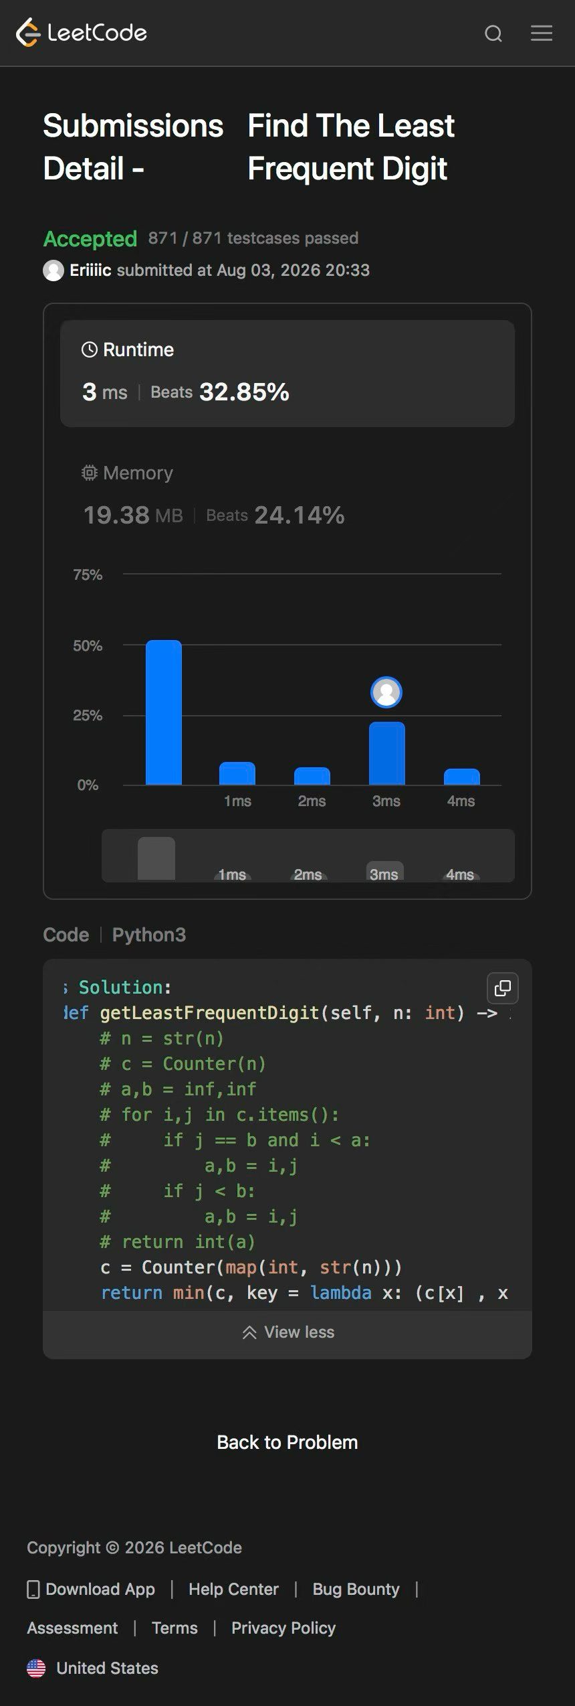
Task: Click the "24.14%" memory beats value
Action: pos(300,515)
